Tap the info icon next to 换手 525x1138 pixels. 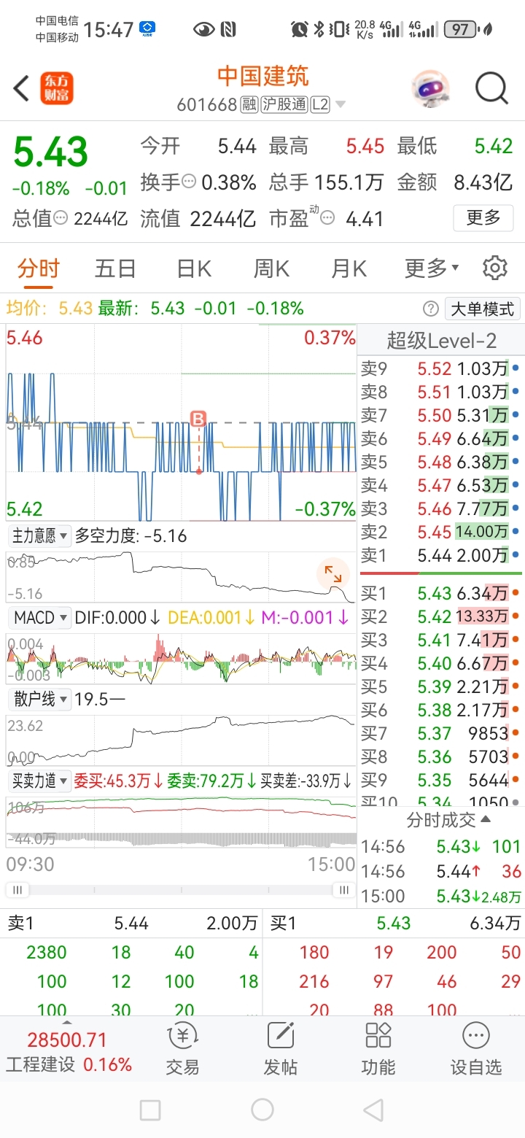[189, 182]
